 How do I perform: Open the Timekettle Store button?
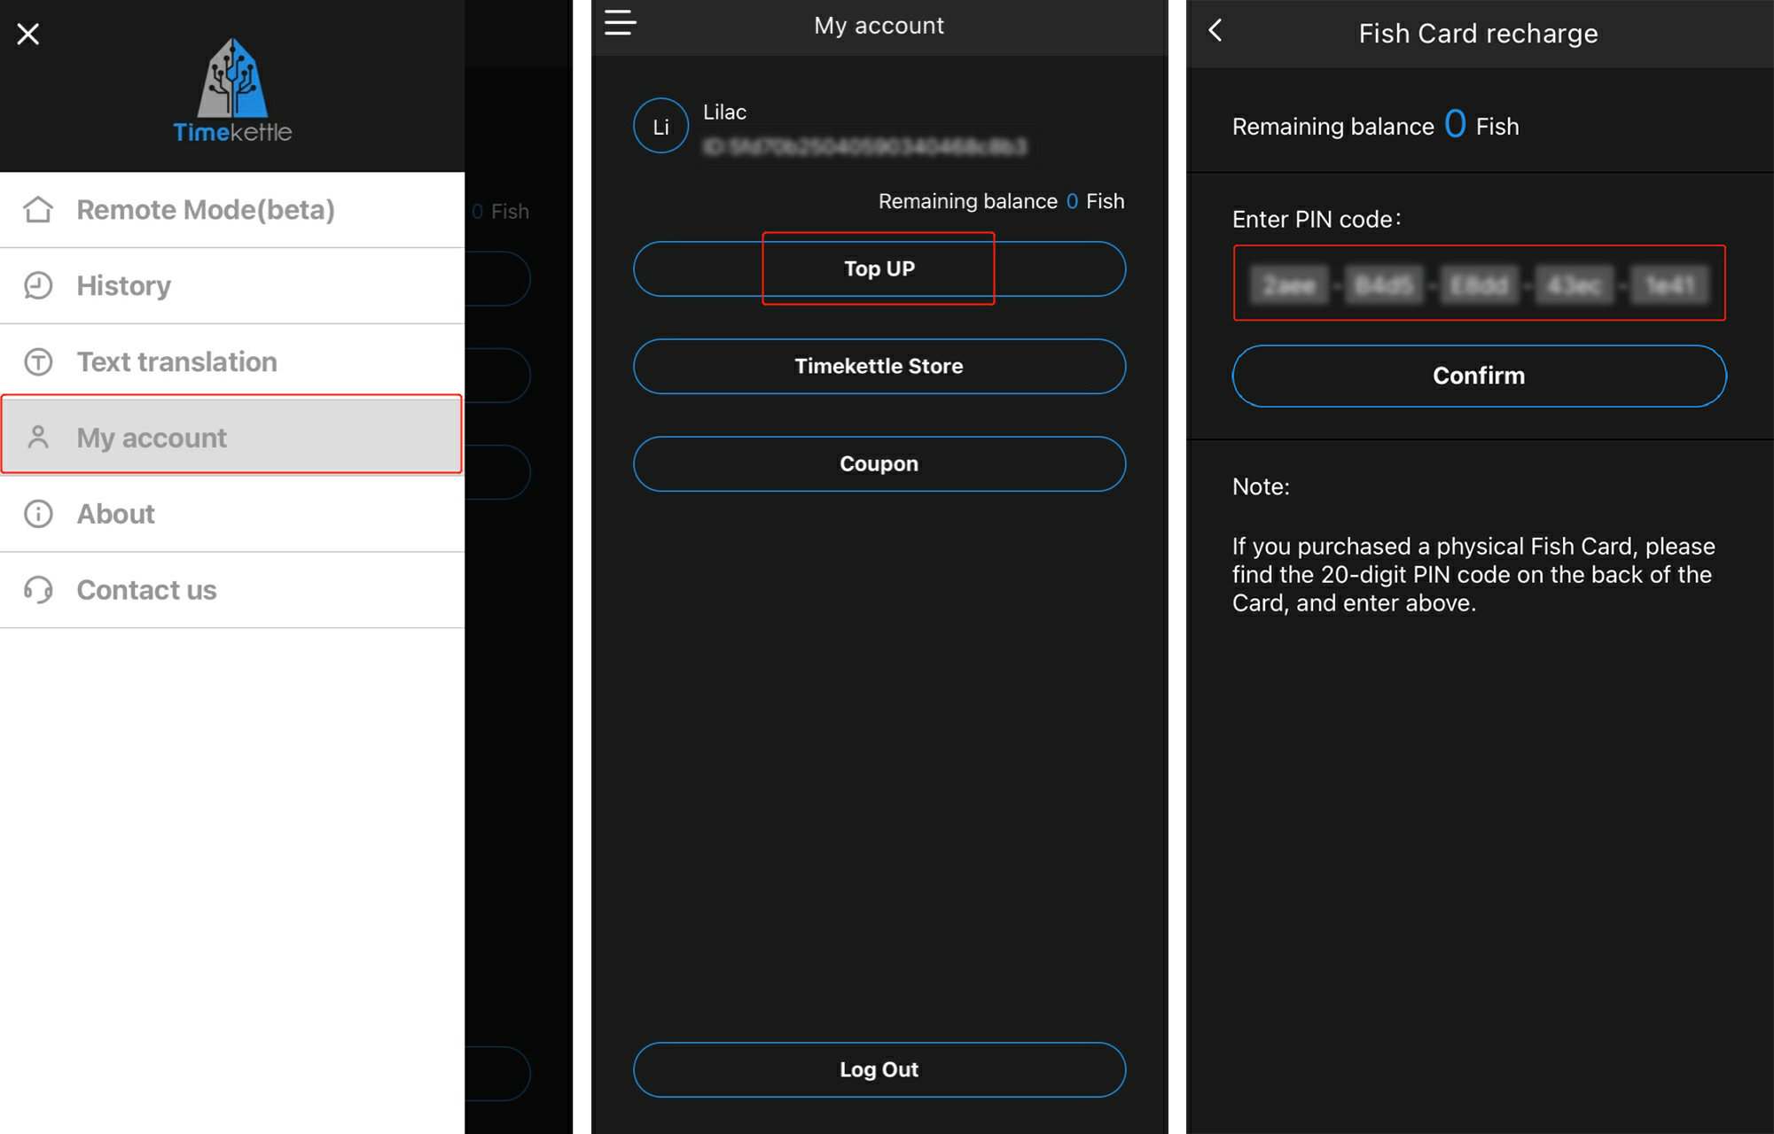pyautogui.click(x=879, y=366)
